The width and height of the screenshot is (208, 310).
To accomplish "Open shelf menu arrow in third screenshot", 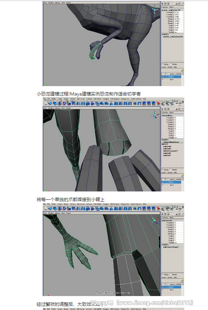I will pos(46,209).
